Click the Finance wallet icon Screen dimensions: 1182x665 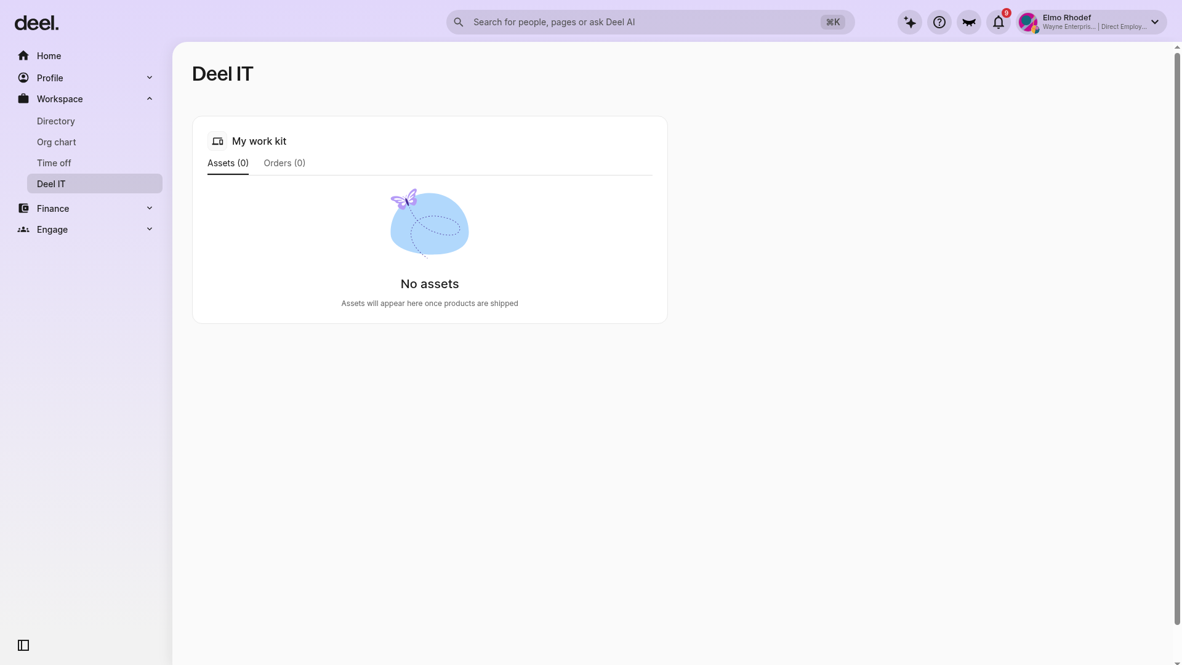click(x=23, y=208)
